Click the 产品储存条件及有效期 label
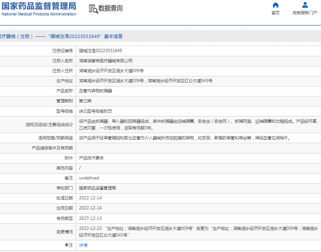 click(x=52, y=148)
